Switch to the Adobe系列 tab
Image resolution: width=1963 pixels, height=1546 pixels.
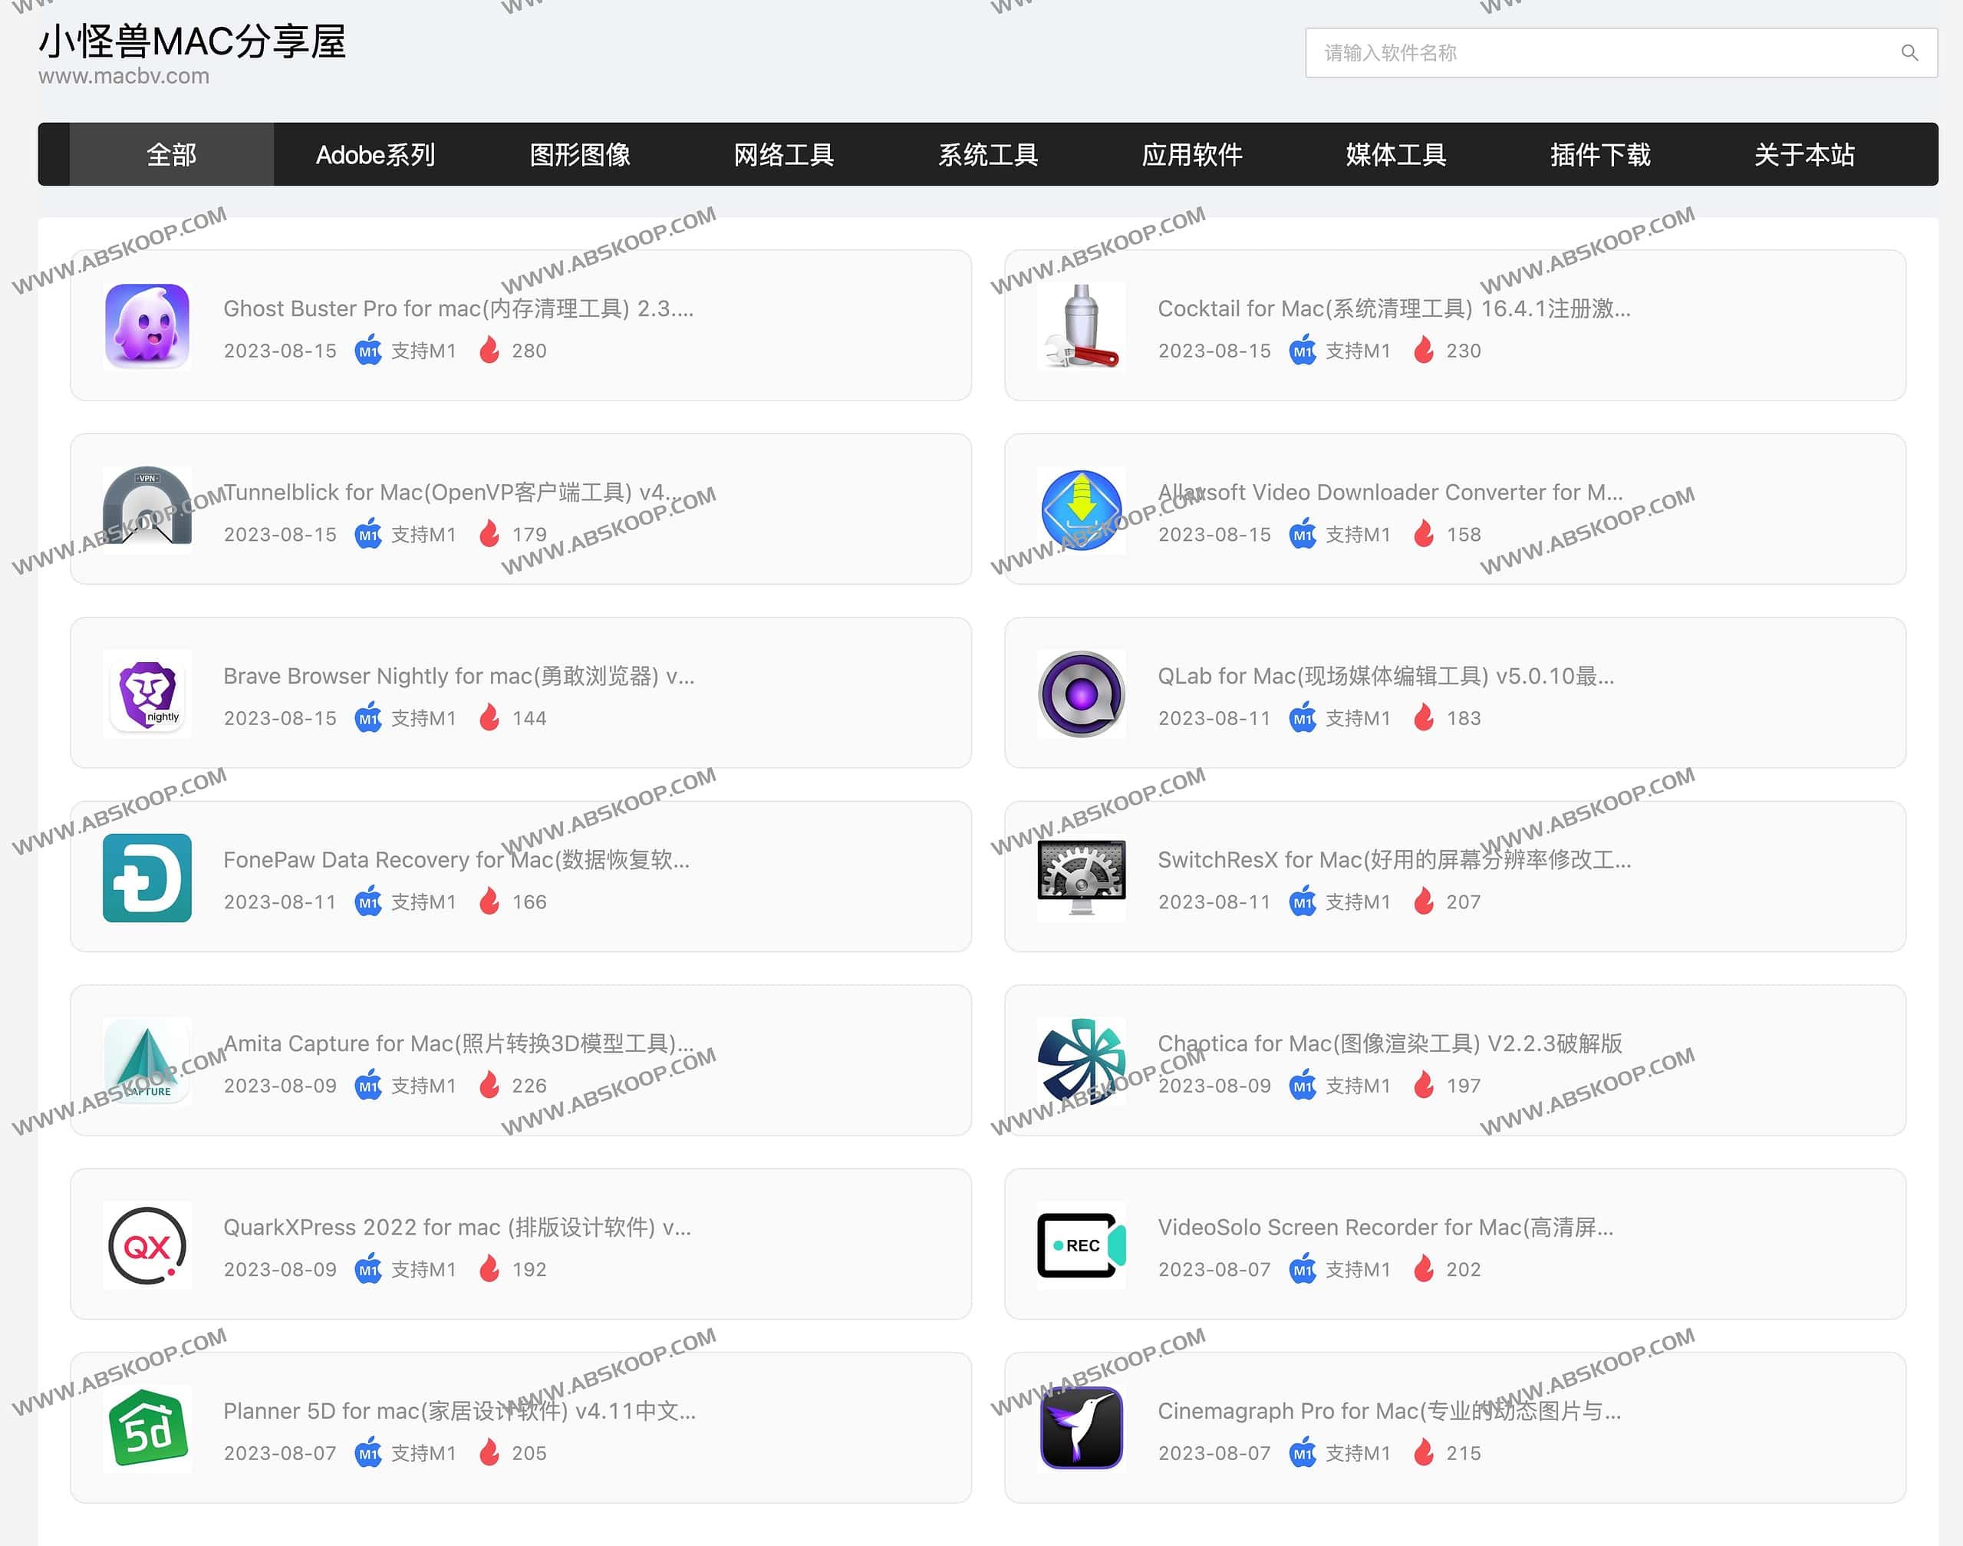376,155
